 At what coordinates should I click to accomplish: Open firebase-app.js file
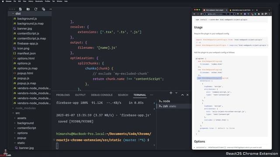[30, 44]
